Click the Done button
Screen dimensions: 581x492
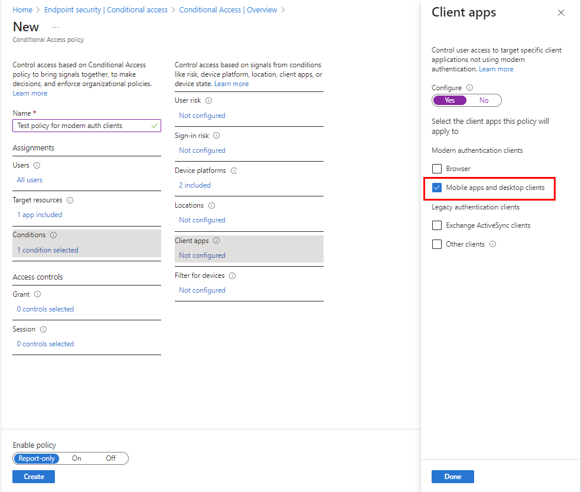[452, 476]
